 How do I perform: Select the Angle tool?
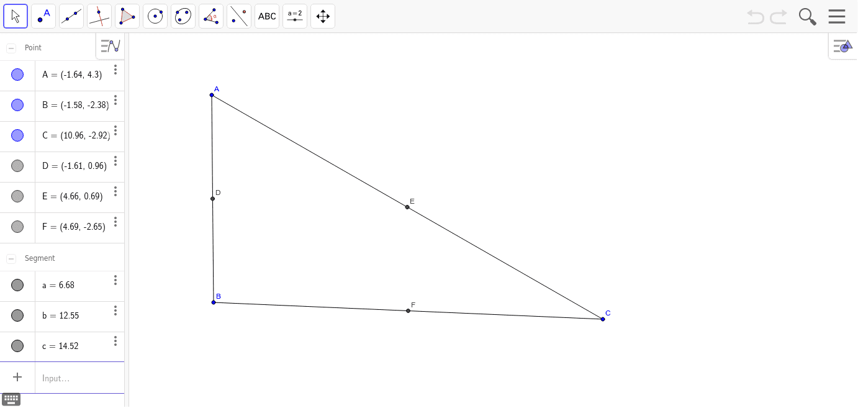211,16
